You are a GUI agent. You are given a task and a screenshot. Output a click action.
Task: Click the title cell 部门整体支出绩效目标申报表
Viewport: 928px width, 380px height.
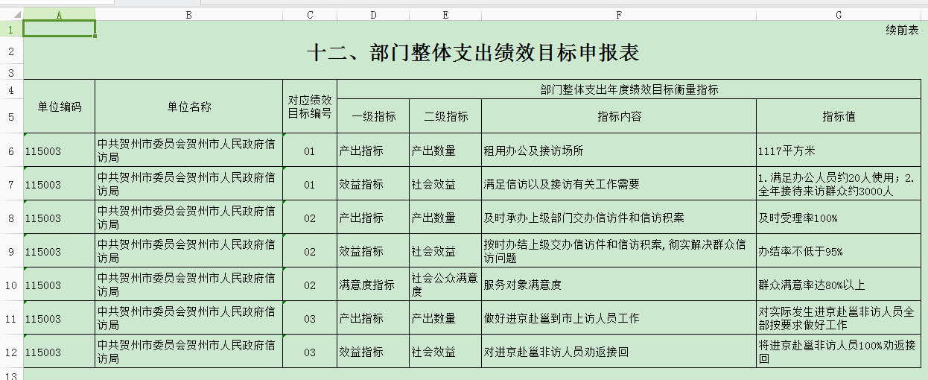tap(474, 52)
